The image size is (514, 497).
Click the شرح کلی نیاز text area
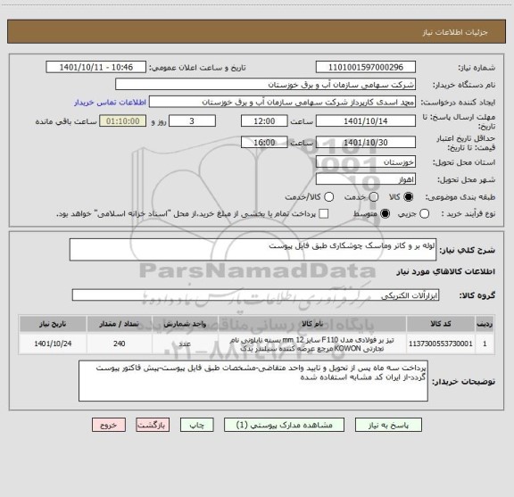pyautogui.click(x=253, y=250)
